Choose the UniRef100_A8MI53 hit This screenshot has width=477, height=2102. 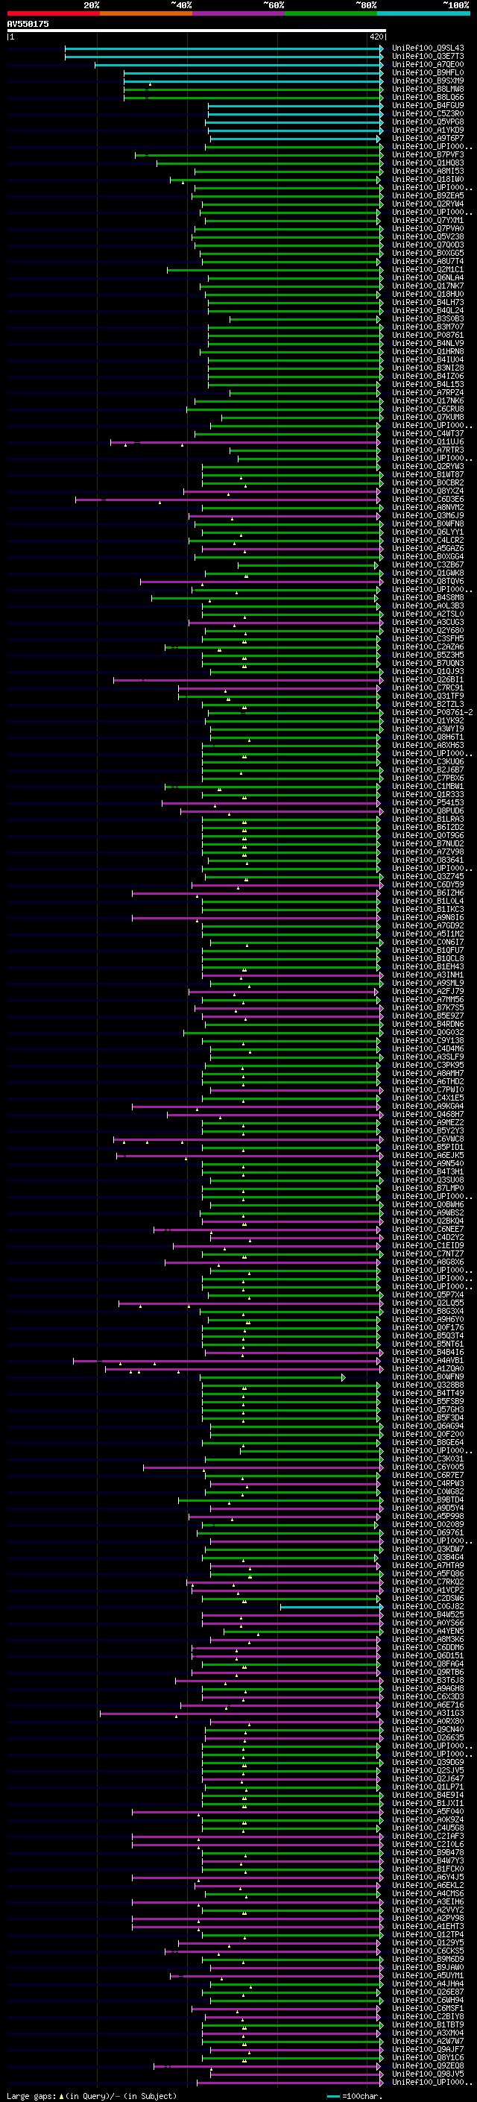point(428,172)
